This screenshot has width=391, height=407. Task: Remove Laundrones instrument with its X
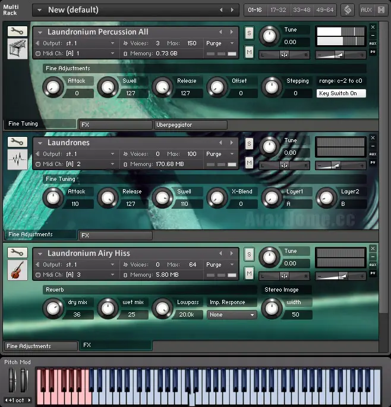(x=373, y=137)
